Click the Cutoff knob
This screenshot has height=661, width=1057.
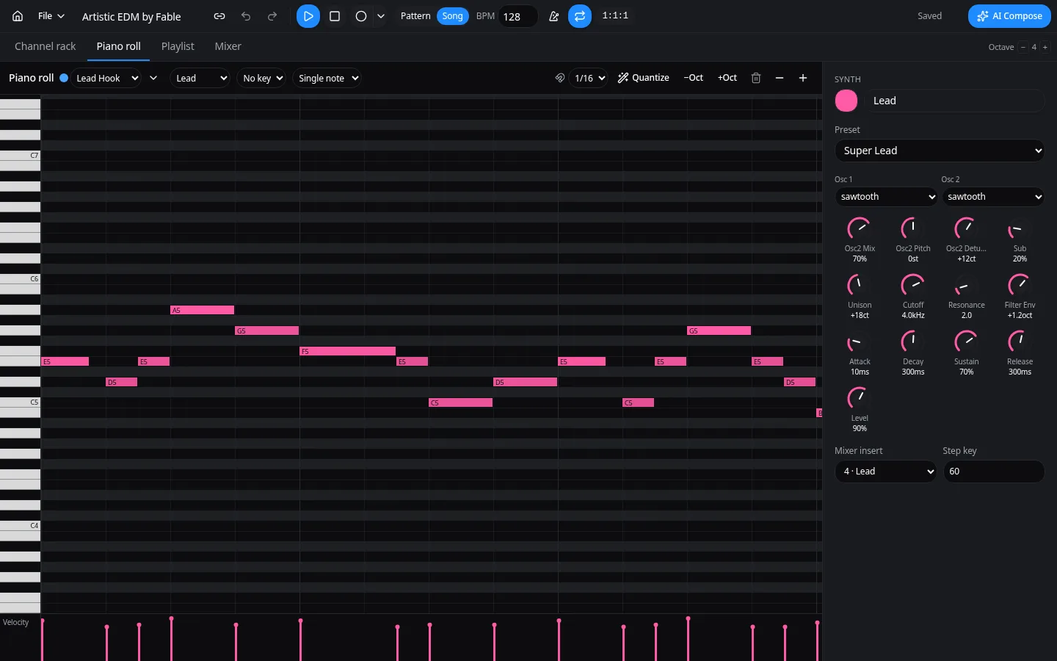[913, 285]
